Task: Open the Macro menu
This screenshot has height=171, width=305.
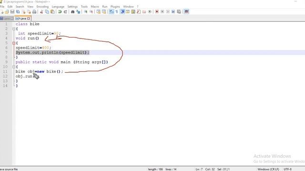Action: (x=95, y=7)
